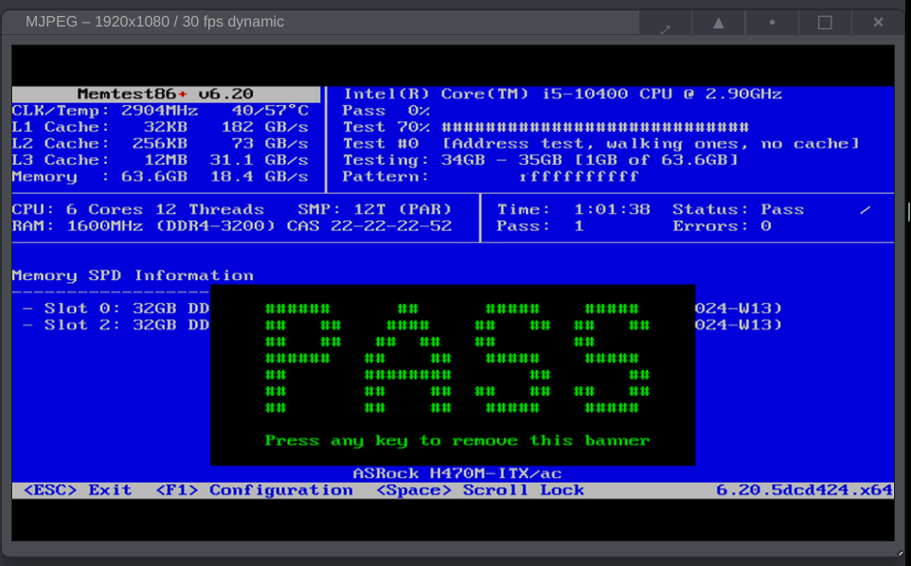Click the spinning slash activity indicator

click(x=866, y=209)
